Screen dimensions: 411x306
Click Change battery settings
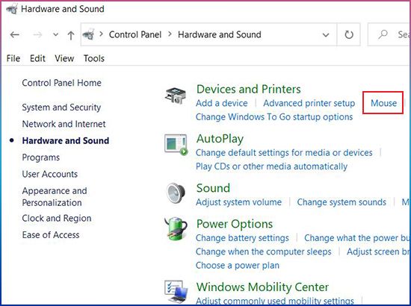click(x=242, y=238)
